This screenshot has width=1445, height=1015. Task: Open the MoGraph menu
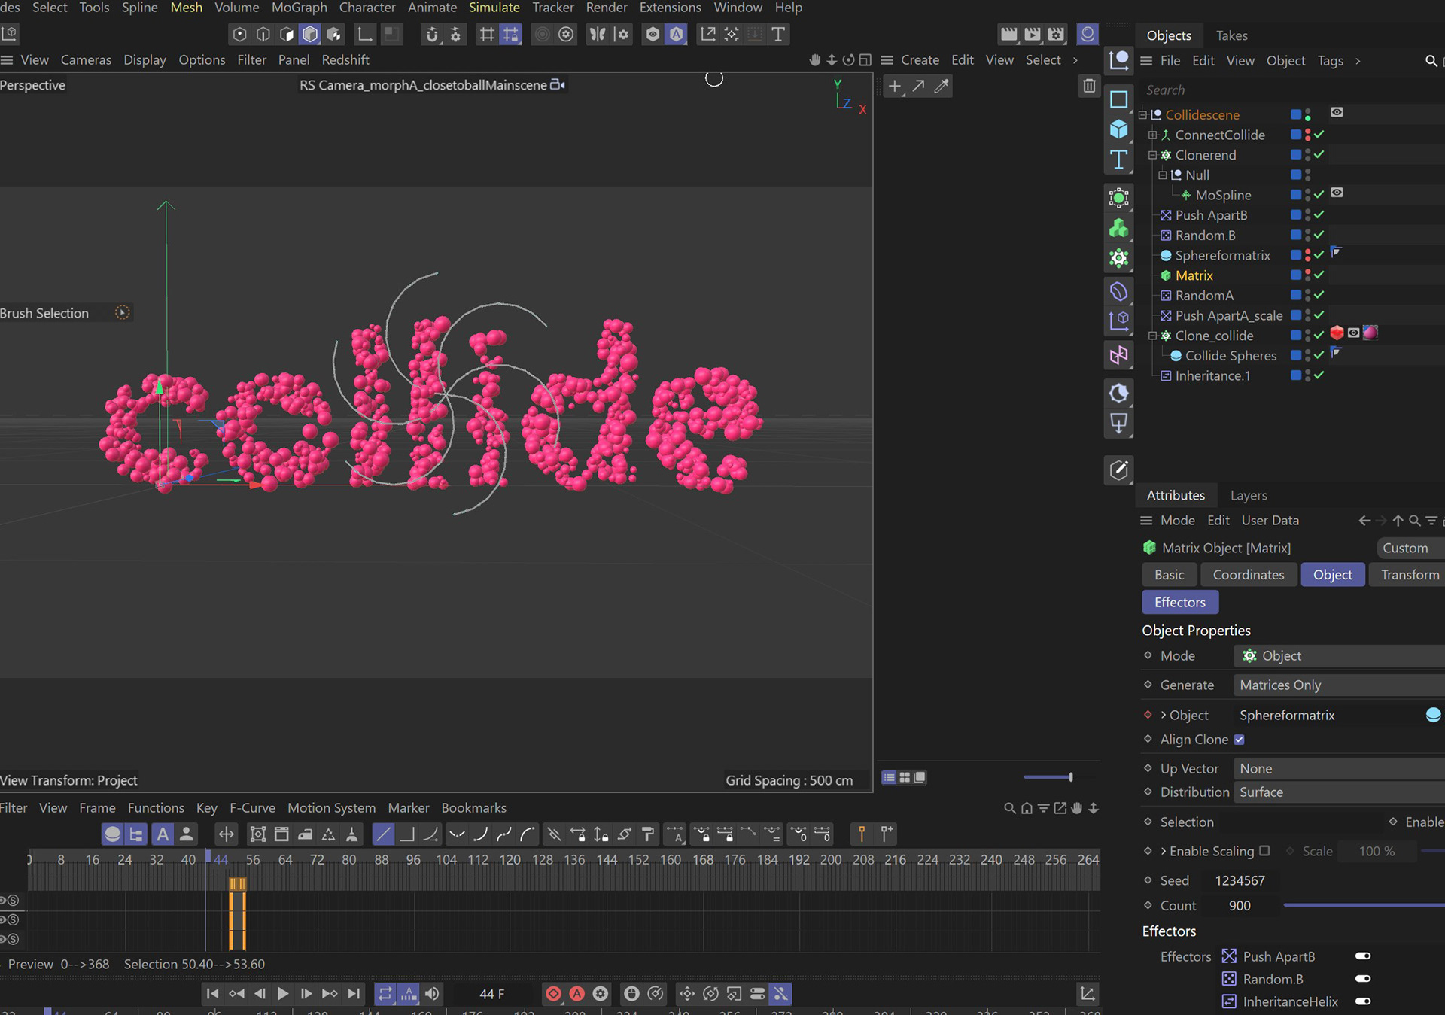pos(299,8)
